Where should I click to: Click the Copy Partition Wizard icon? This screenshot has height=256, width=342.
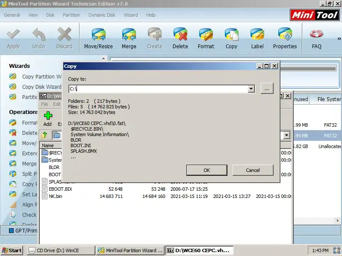pyautogui.click(x=13, y=76)
